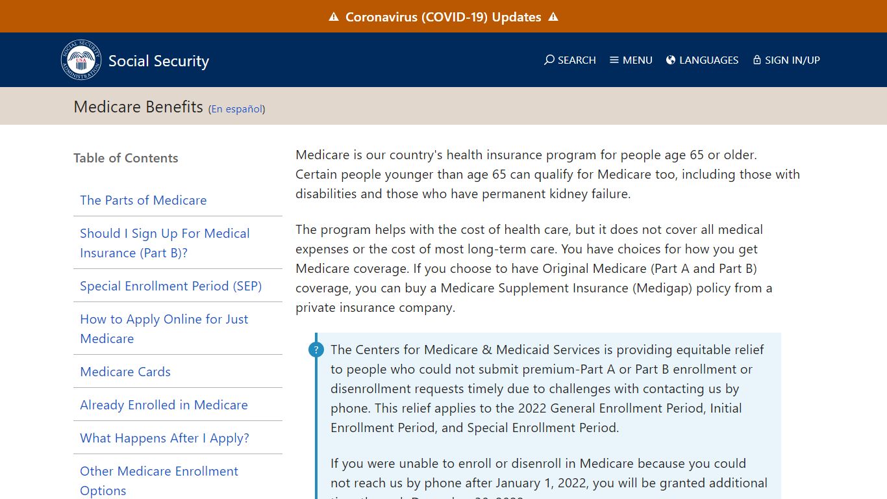Click the Medicare Benefits page heading
Image resolution: width=887 pixels, height=499 pixels.
[x=138, y=107]
